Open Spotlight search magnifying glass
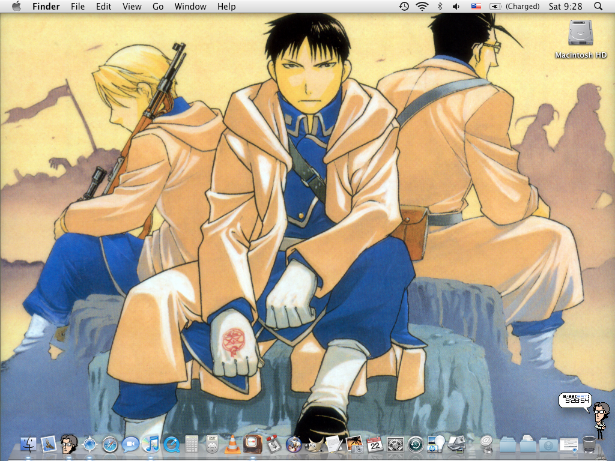The image size is (615, 461). (x=598, y=6)
